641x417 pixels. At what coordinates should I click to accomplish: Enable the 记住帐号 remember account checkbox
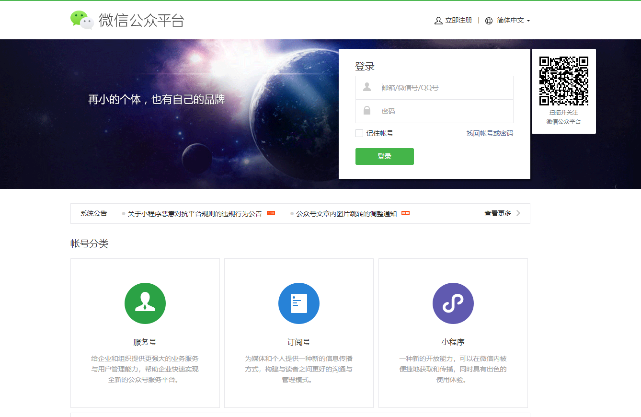(359, 133)
